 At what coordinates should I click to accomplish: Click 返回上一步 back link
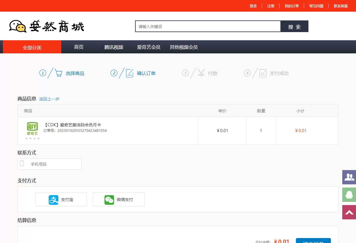[x=49, y=99]
